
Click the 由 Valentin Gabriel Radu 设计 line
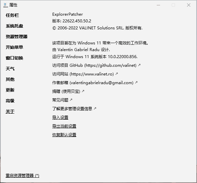click(81, 50)
